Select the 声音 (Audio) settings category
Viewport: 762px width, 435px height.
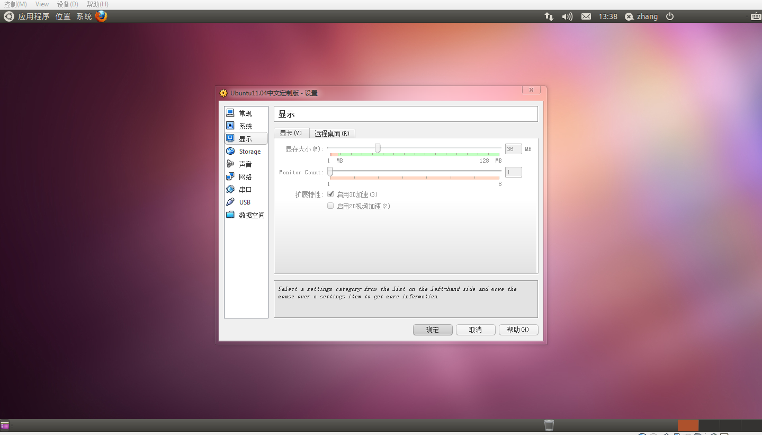tap(245, 164)
